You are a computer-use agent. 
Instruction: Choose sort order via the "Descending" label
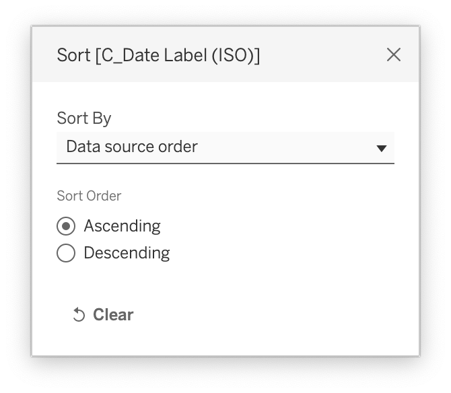[x=127, y=253]
